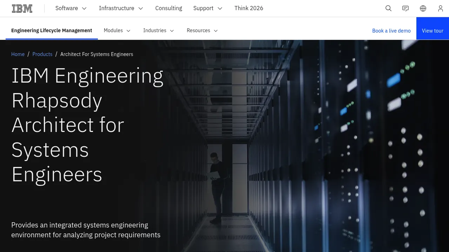Open the user profile icon
This screenshot has width=449, height=252.
(x=441, y=8)
